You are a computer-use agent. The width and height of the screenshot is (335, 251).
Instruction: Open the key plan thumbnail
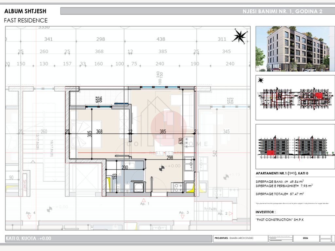[x=295, y=97]
